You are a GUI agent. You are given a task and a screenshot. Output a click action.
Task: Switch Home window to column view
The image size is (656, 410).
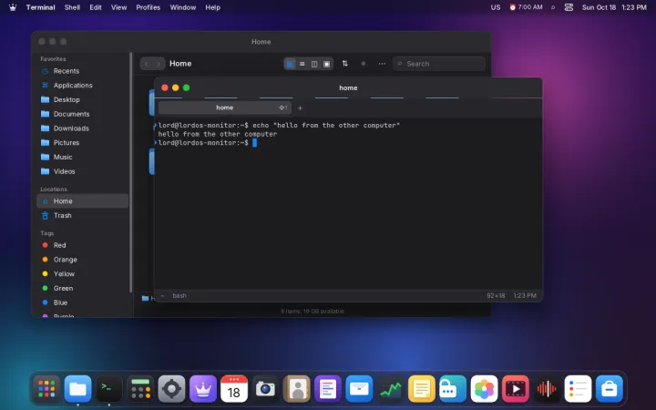point(314,64)
